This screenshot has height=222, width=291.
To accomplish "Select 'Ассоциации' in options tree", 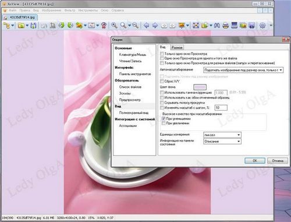I will (x=128, y=126).
